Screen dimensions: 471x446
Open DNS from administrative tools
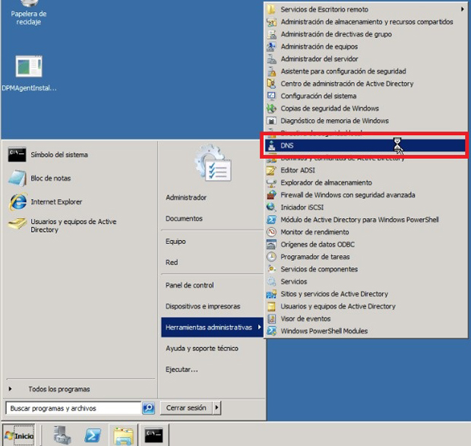tap(365, 145)
